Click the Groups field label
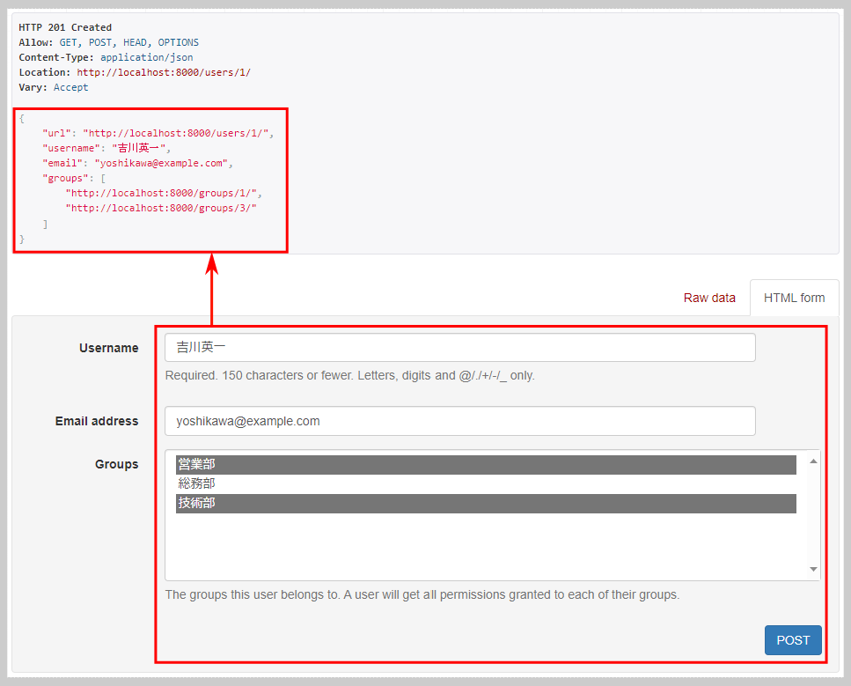 click(117, 464)
